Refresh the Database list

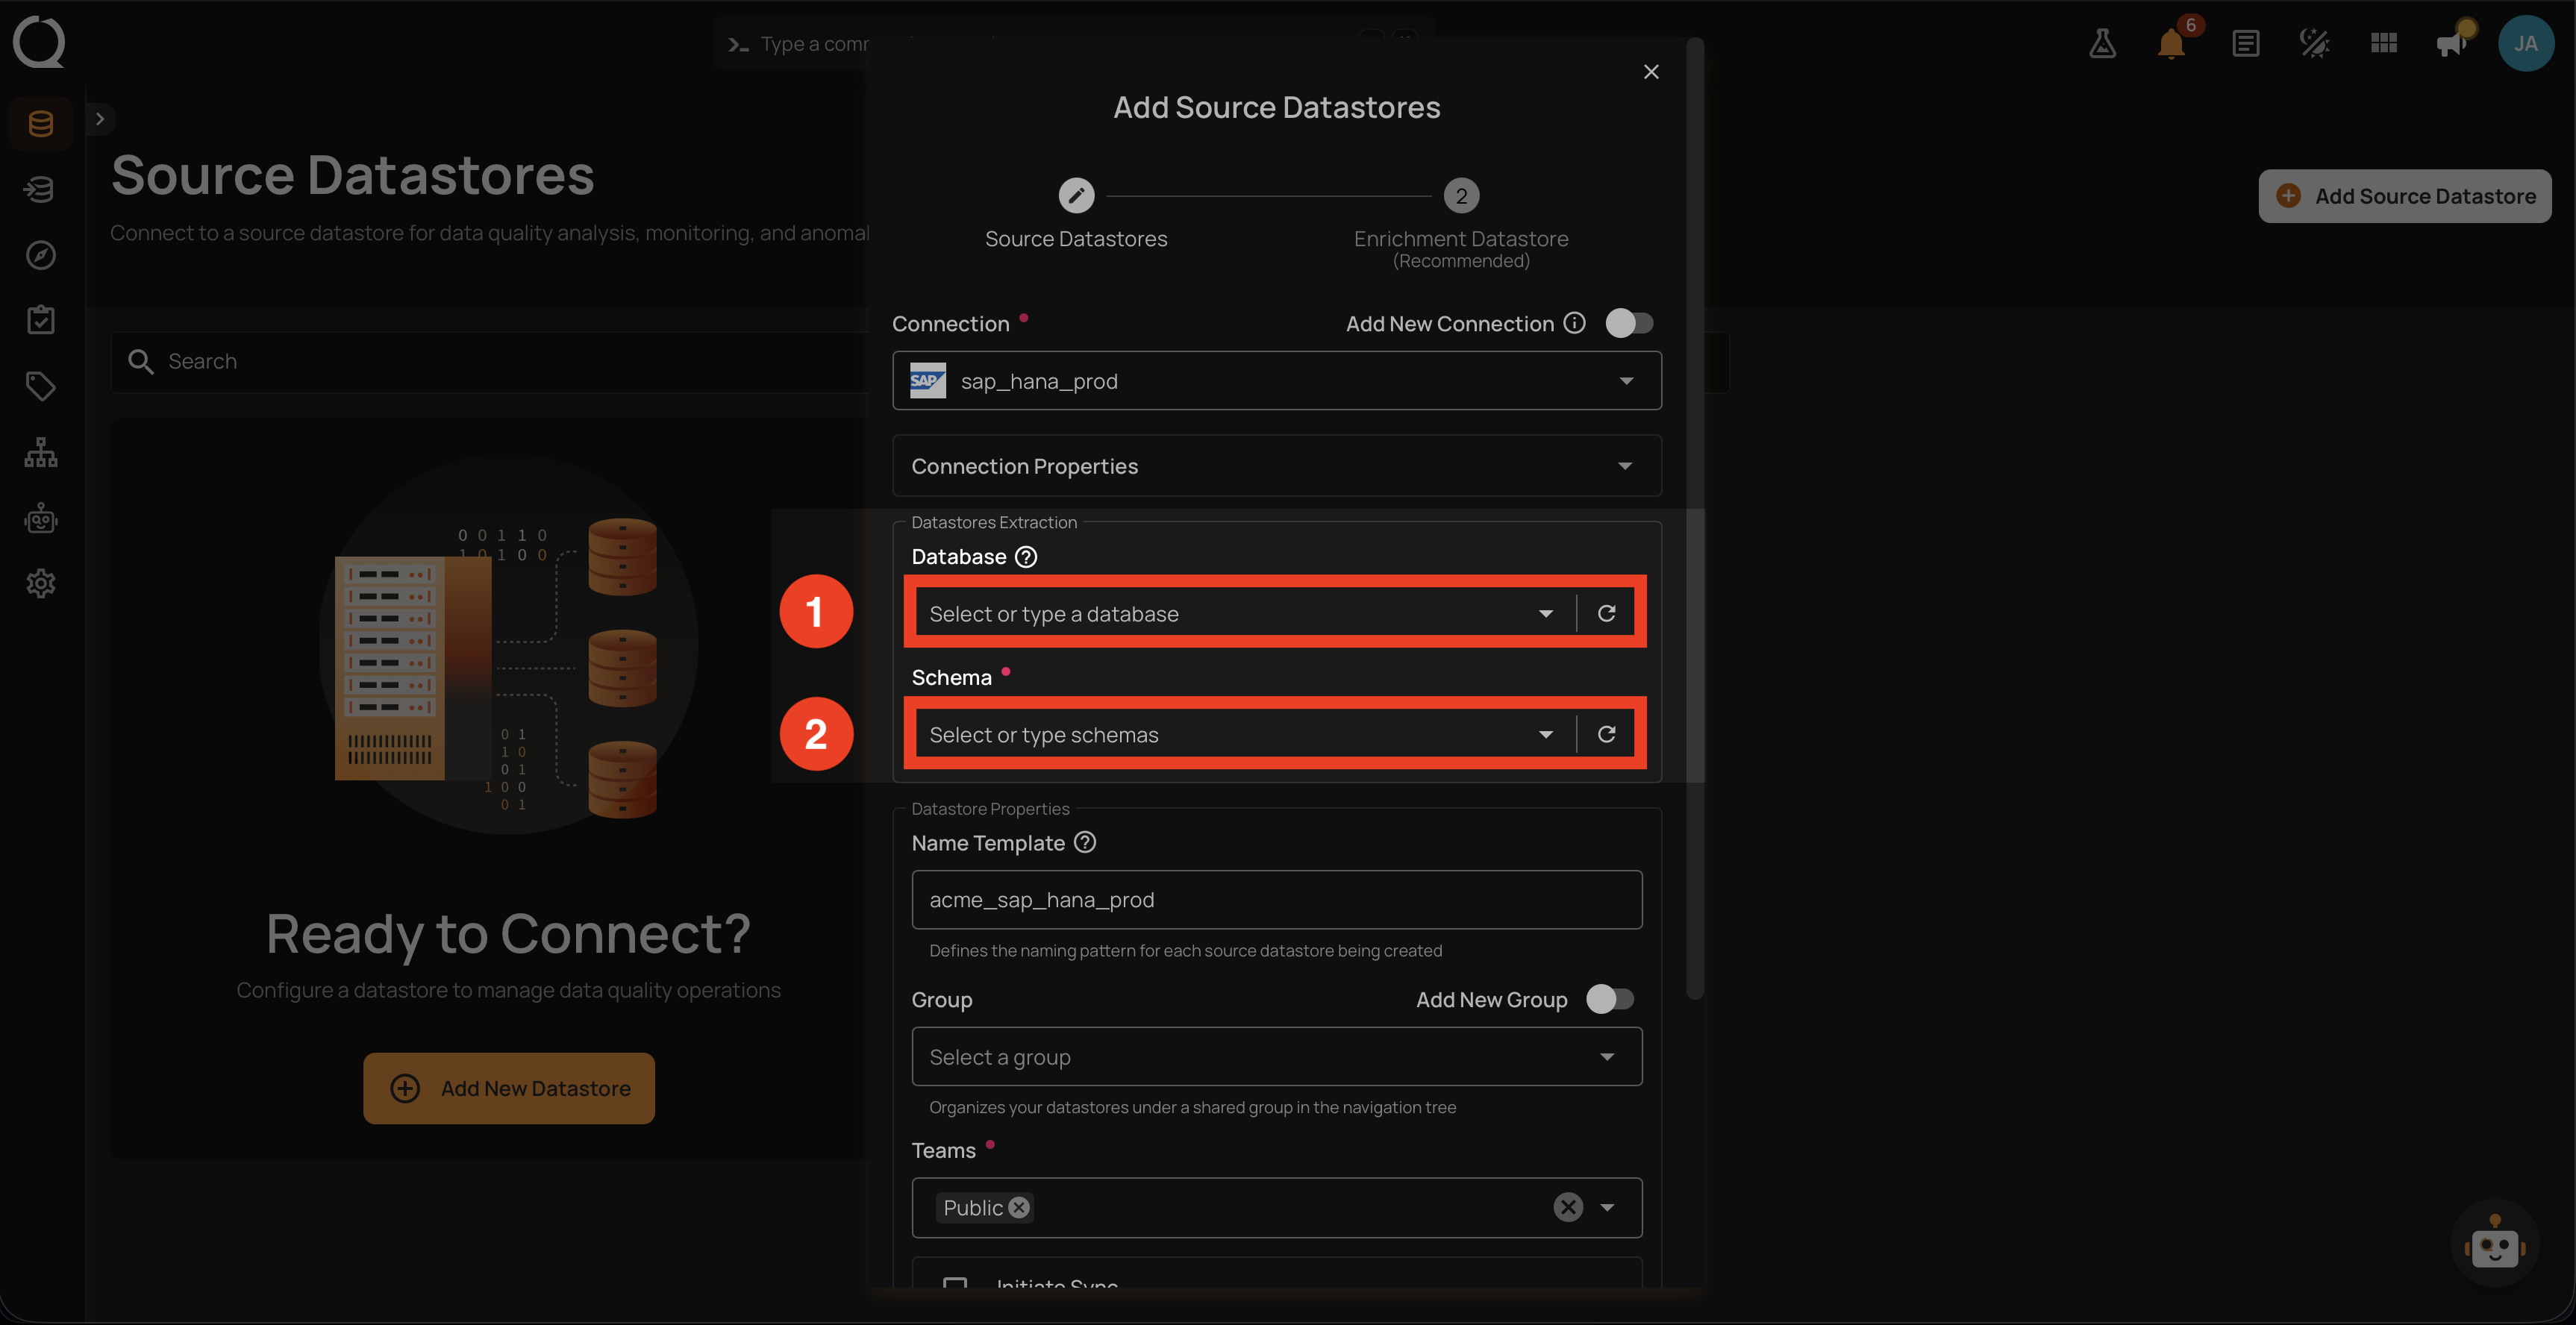(1606, 613)
